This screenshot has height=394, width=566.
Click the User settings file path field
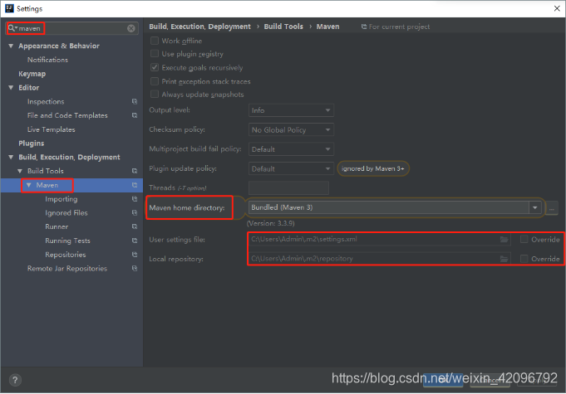(379, 240)
